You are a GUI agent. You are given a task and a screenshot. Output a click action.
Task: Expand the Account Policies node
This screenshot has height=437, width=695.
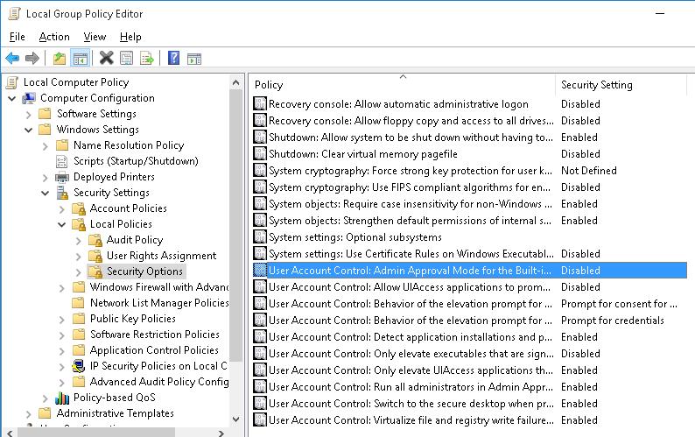(61, 208)
